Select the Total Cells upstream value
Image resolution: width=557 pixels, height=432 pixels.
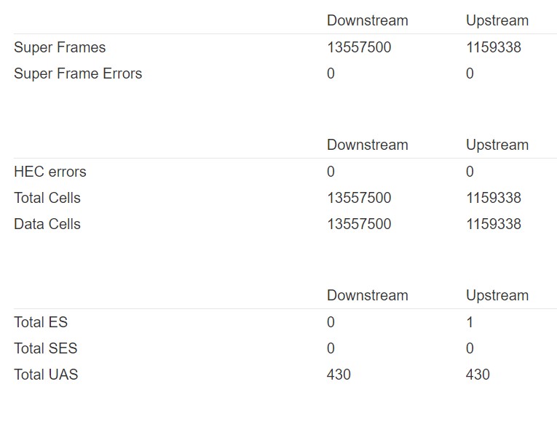pos(494,198)
